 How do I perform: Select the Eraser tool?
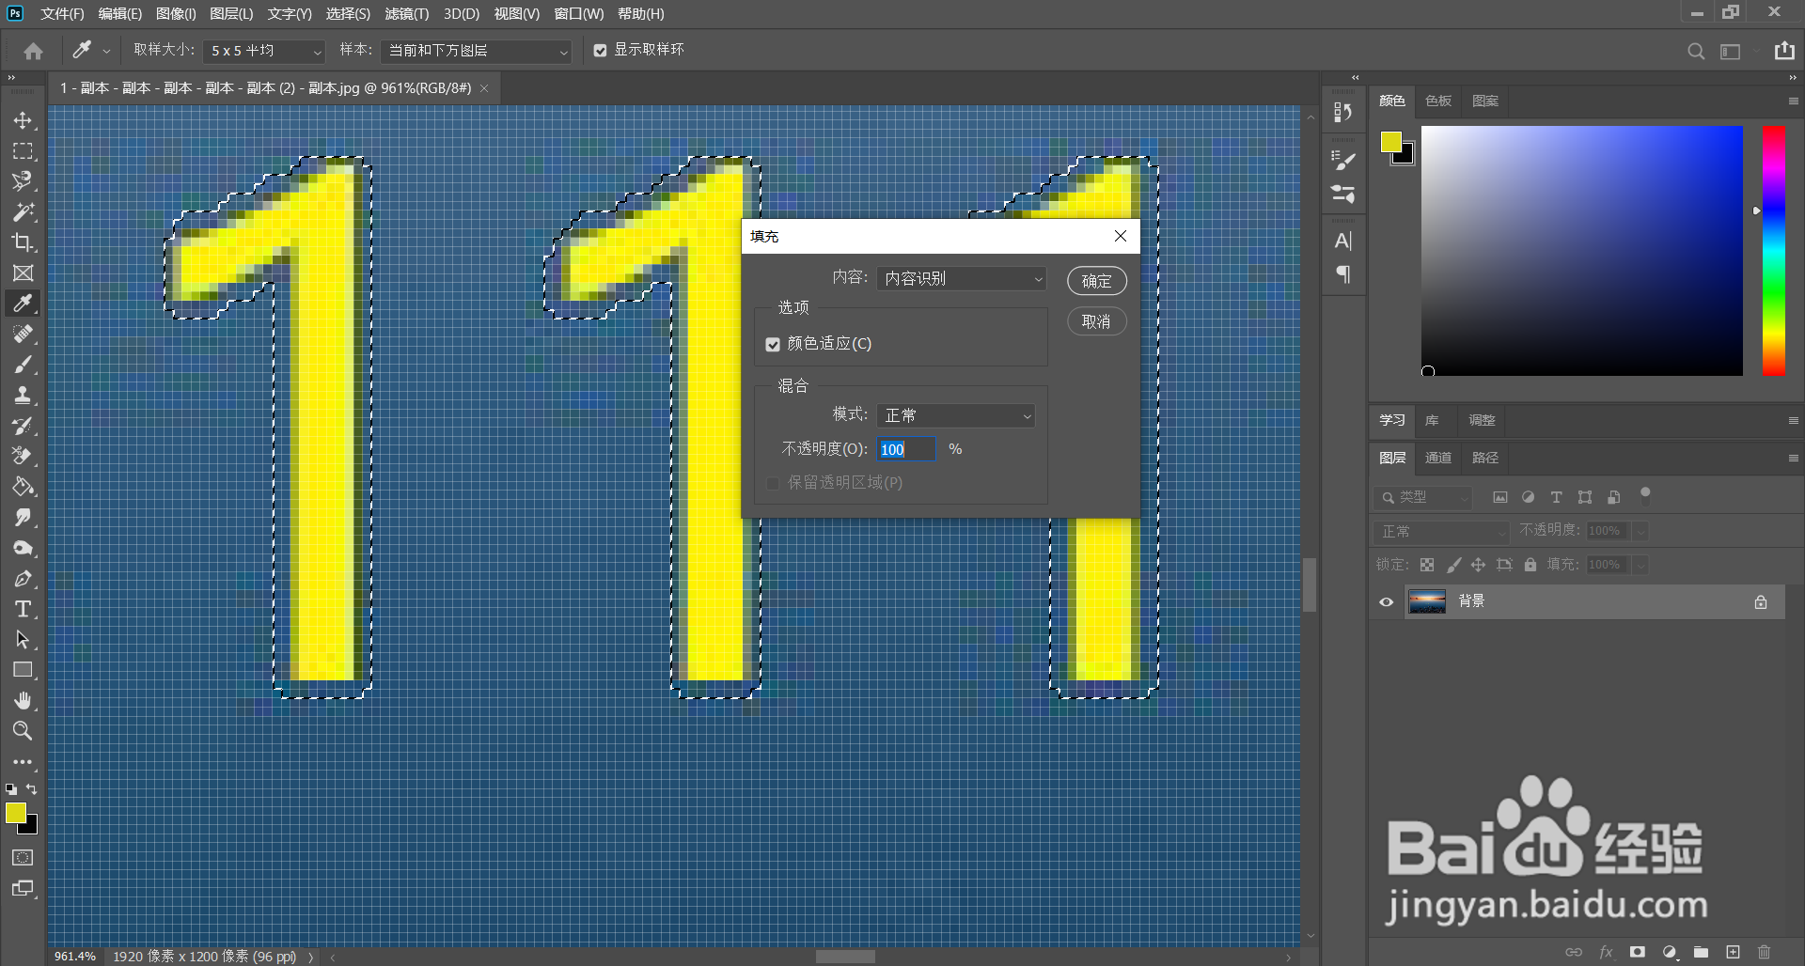[x=23, y=457]
